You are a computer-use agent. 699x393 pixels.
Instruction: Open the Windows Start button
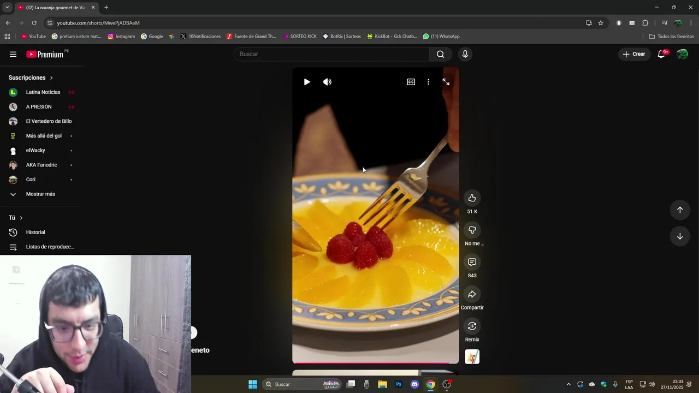click(253, 384)
